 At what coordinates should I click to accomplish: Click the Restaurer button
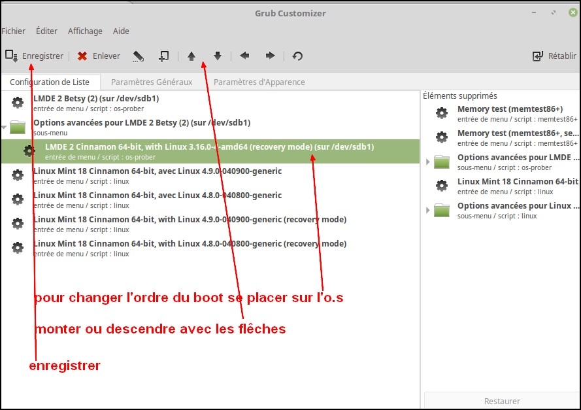click(x=502, y=401)
